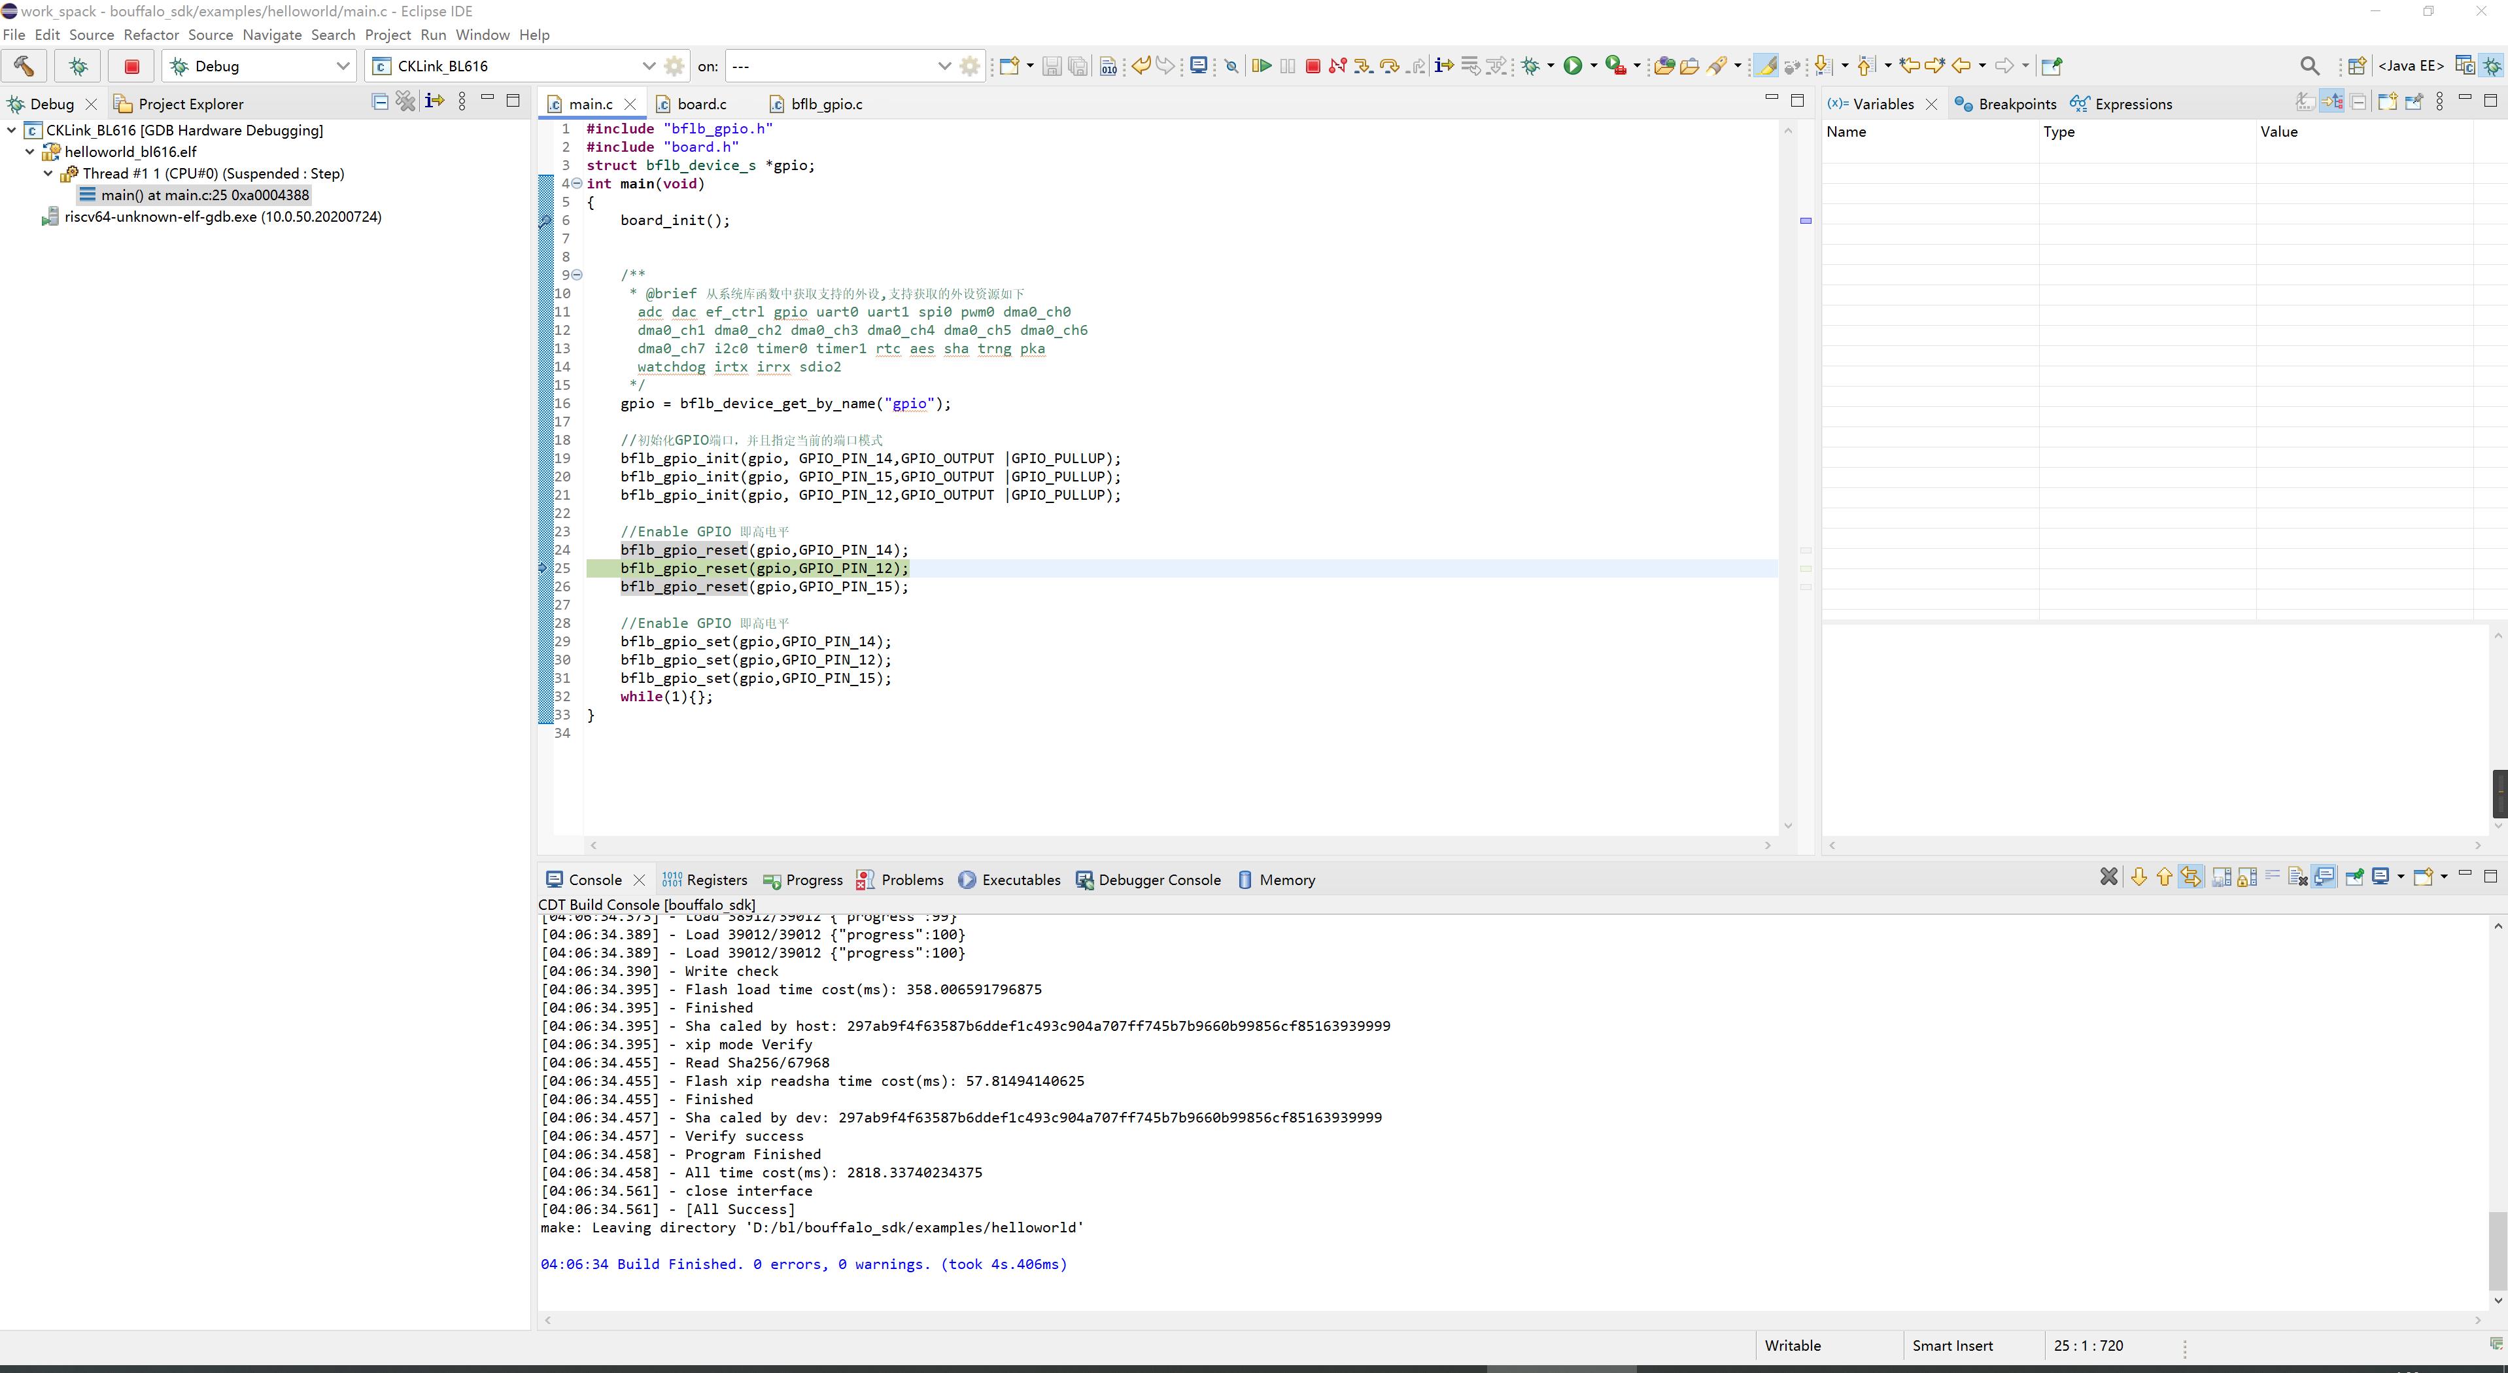Click the Step Over toolbar icon
This screenshot has height=1373, width=2508.
(1390, 66)
